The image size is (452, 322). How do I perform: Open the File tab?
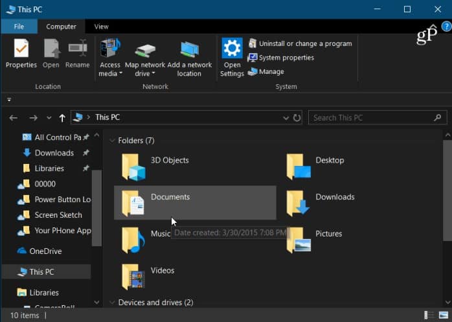[x=19, y=27]
